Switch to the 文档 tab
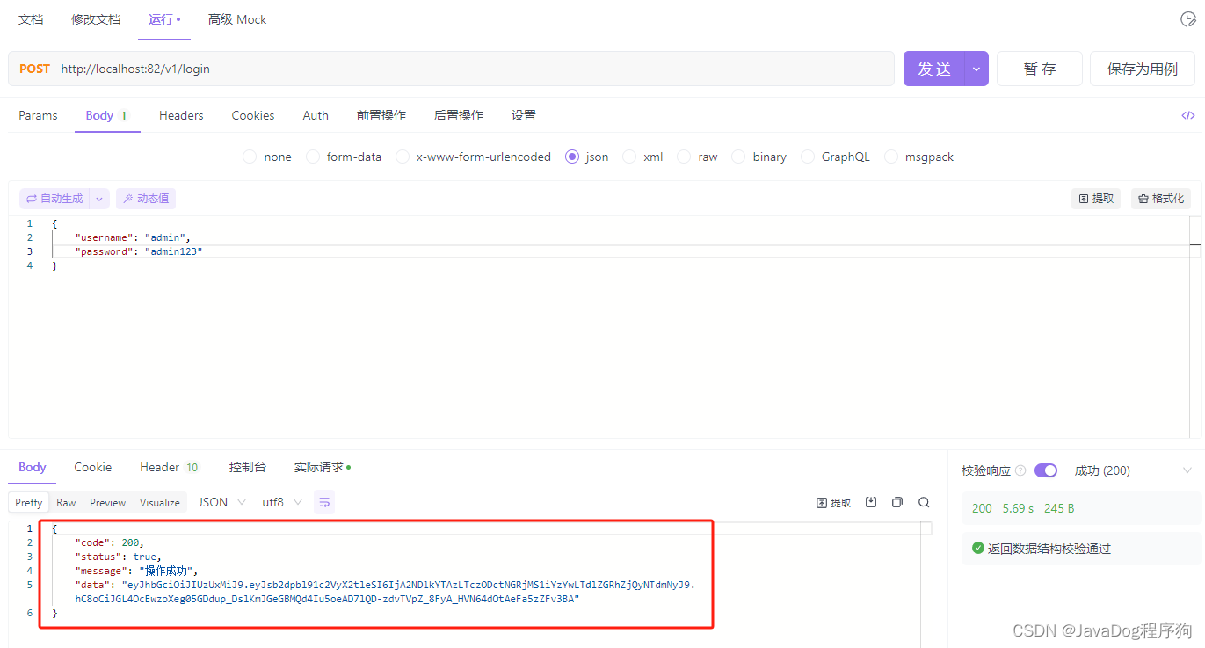Screen dimensions: 1205x648 31,19
